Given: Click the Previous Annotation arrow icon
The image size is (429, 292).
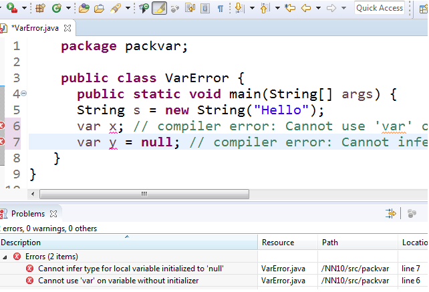Looking at the screenshot, I should click(x=265, y=9).
